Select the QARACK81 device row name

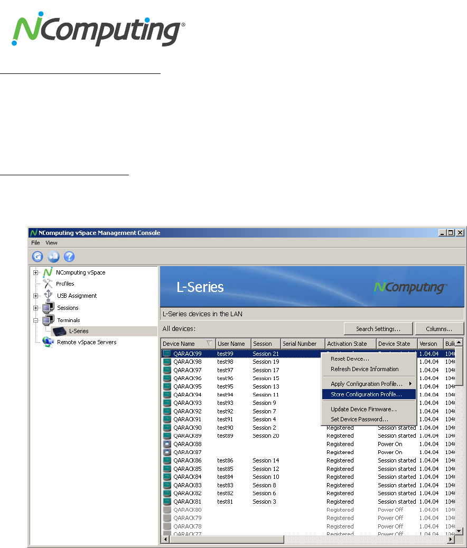pos(188,502)
